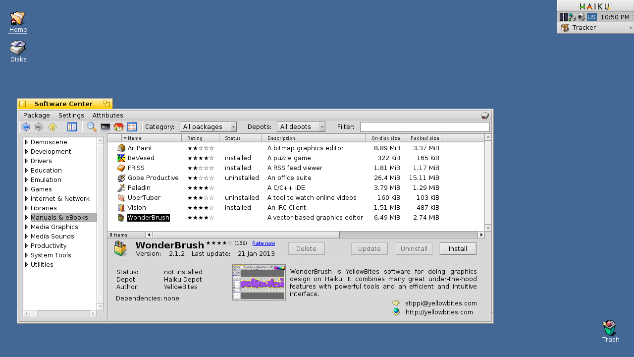634x357 pixels.
Task: Click the icon at menu bar right end
Action: tap(485, 116)
